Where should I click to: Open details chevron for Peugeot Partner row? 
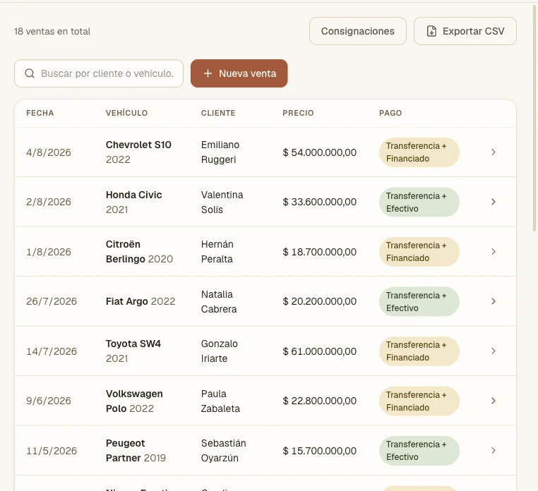coord(494,451)
